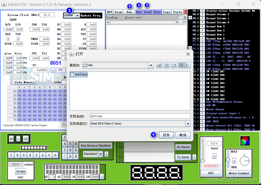Click the red X button in editor toolbar

tap(185, 12)
